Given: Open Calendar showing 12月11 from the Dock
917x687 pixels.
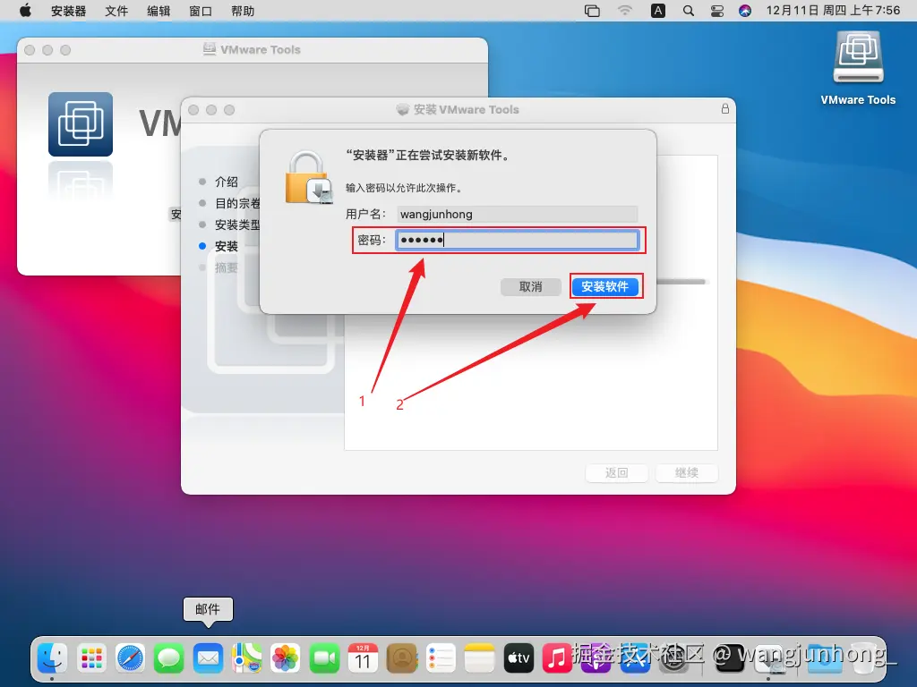Looking at the screenshot, I should pos(363,659).
